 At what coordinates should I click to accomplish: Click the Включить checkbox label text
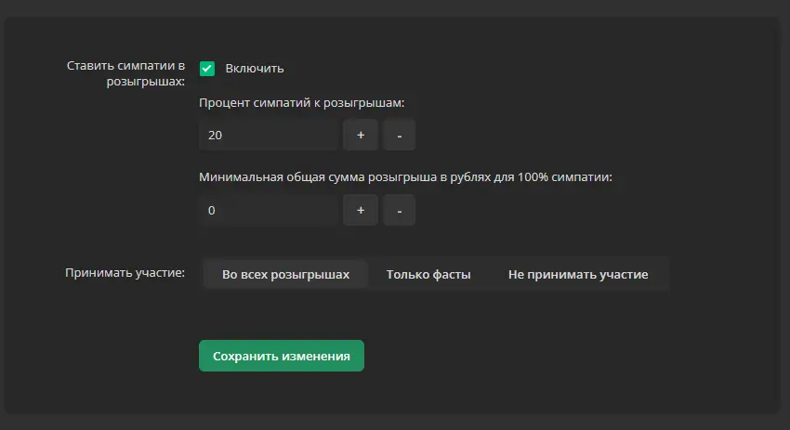pos(255,69)
